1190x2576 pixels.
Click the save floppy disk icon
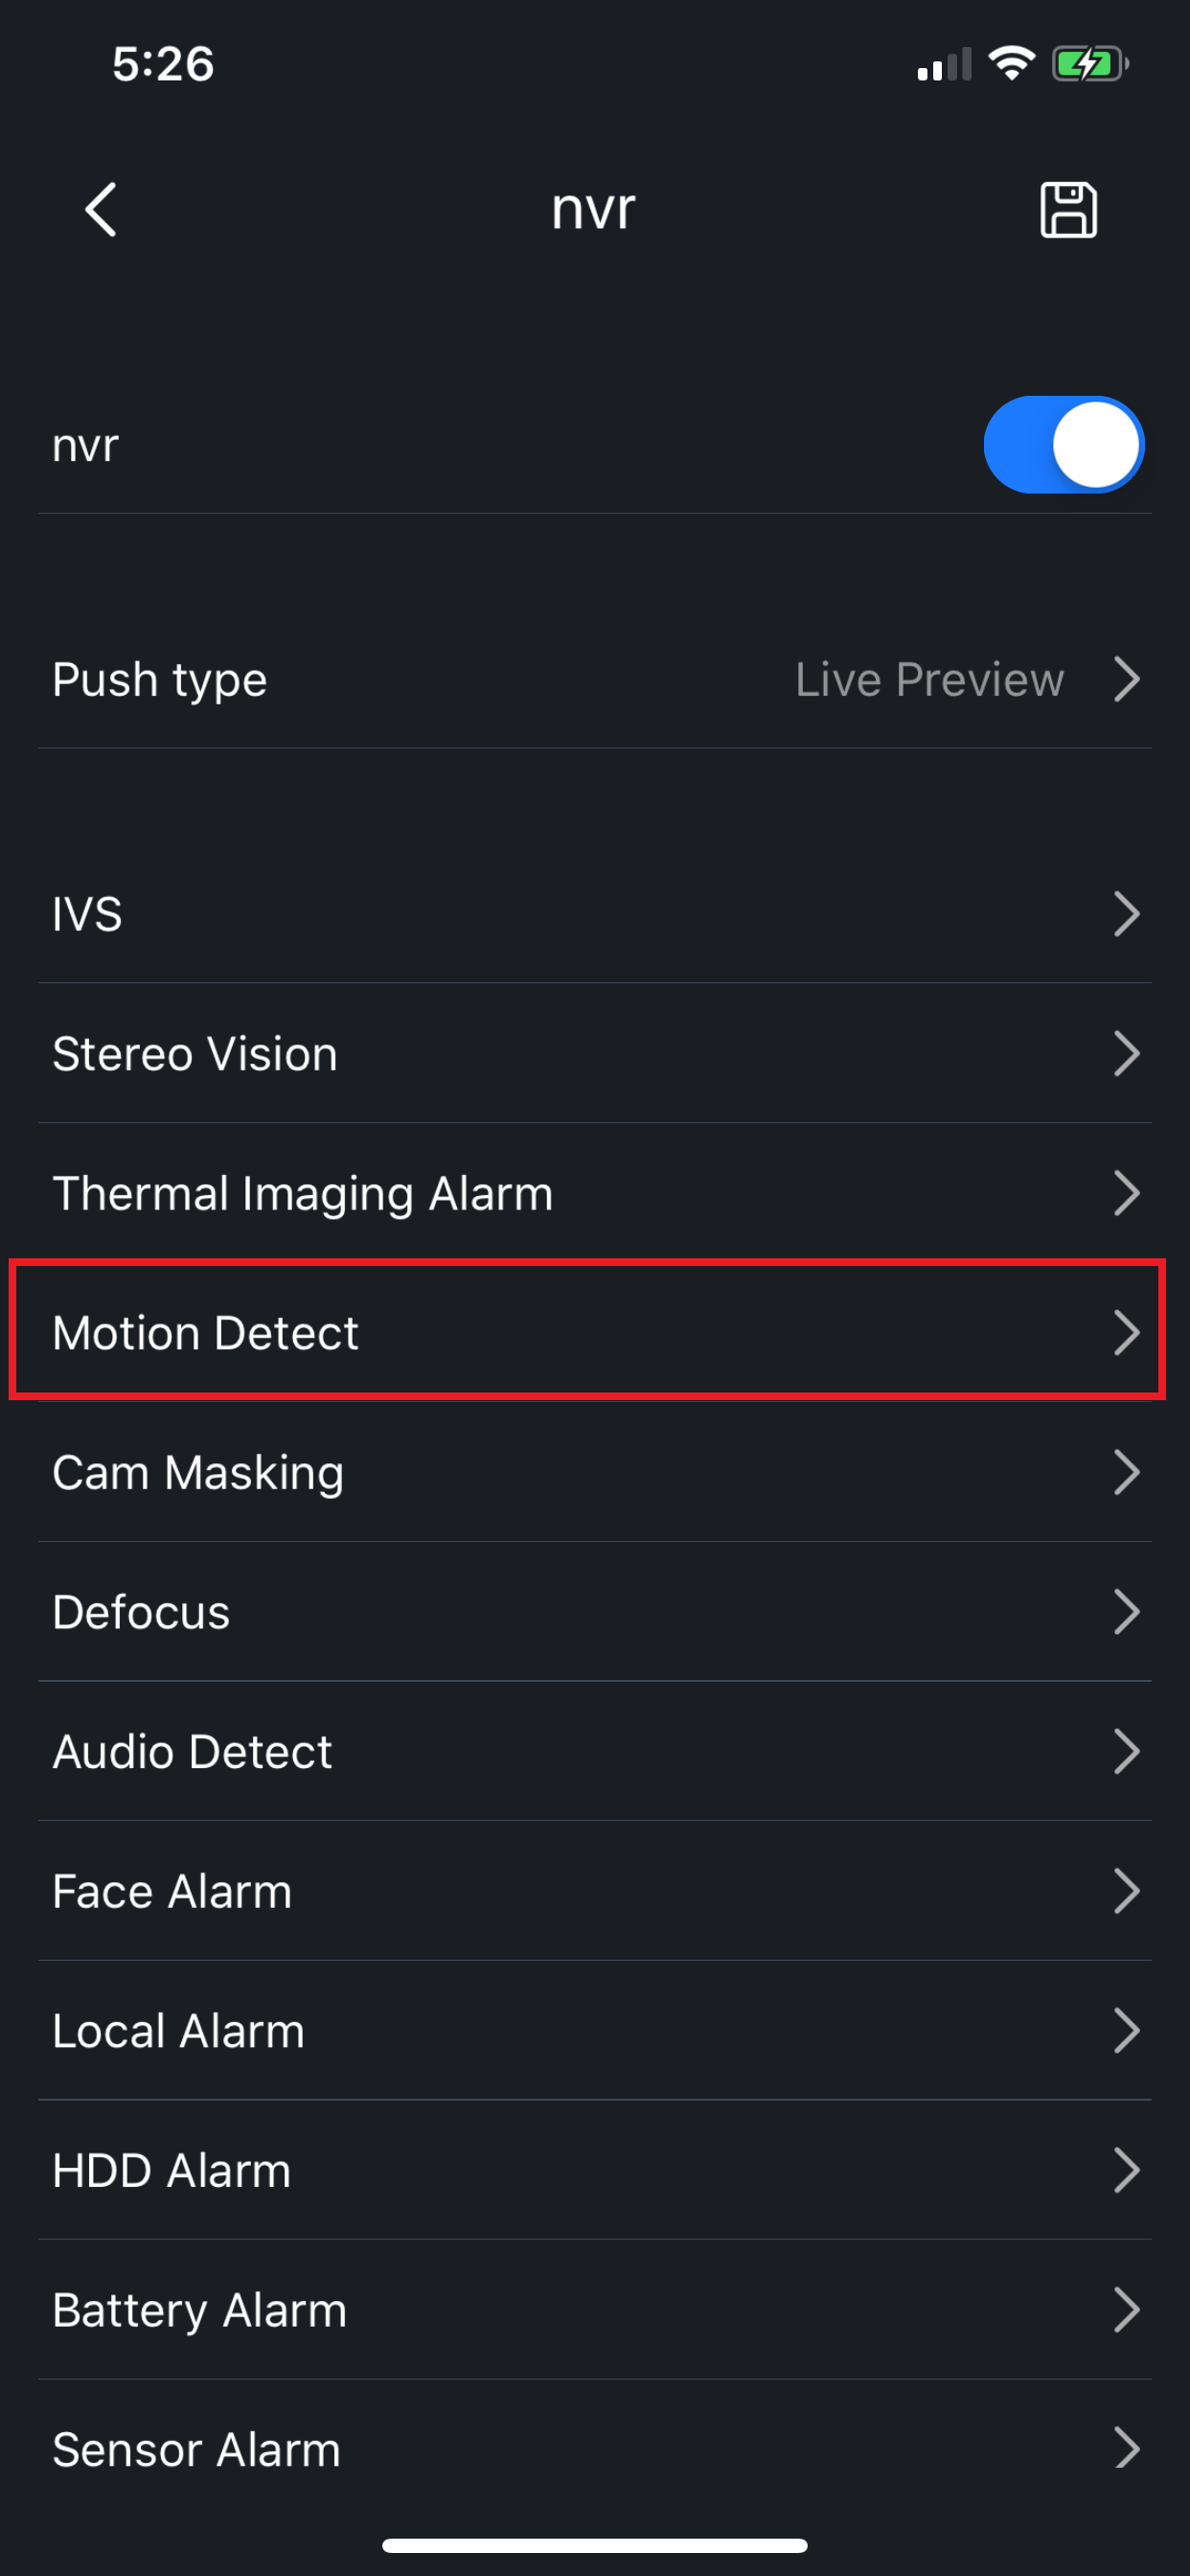[x=1068, y=210]
